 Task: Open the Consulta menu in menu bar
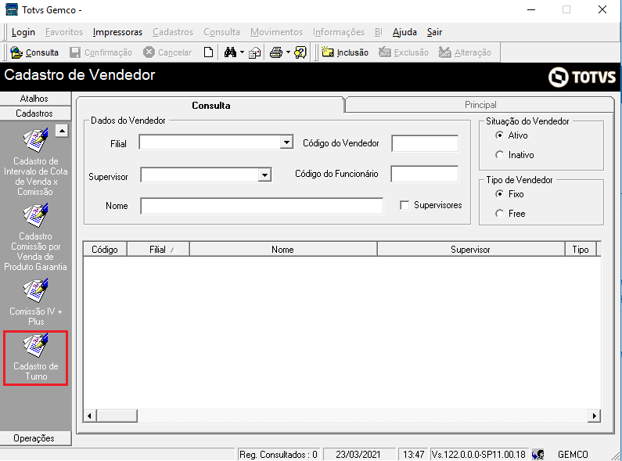point(221,32)
